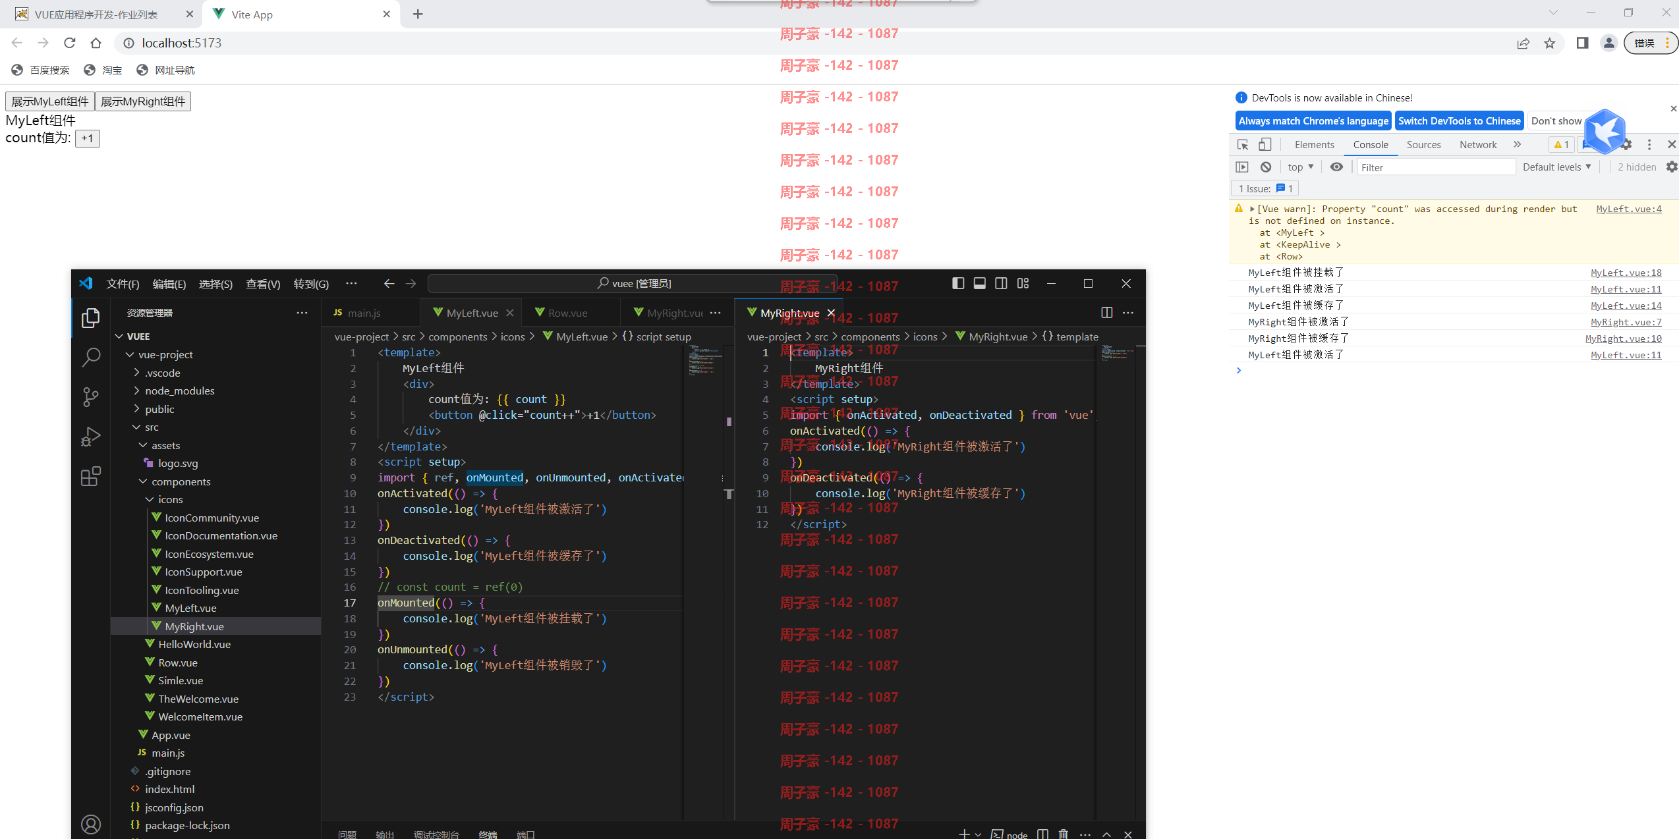This screenshot has height=839, width=1679.
Task: Expand the public folder
Action: [137, 410]
